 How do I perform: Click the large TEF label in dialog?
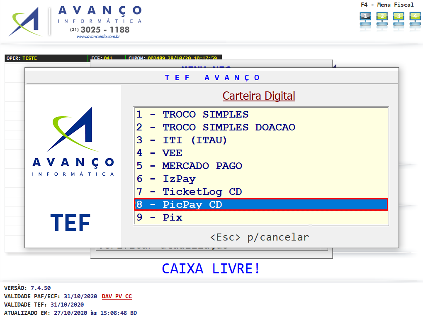70,223
